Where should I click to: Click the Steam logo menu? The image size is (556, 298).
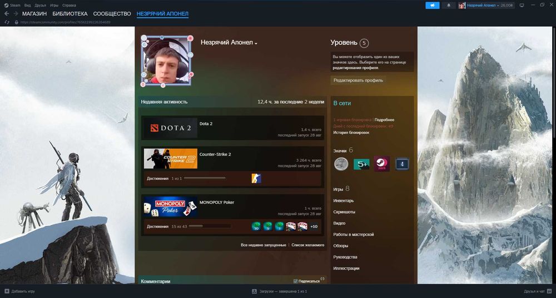pos(12,6)
